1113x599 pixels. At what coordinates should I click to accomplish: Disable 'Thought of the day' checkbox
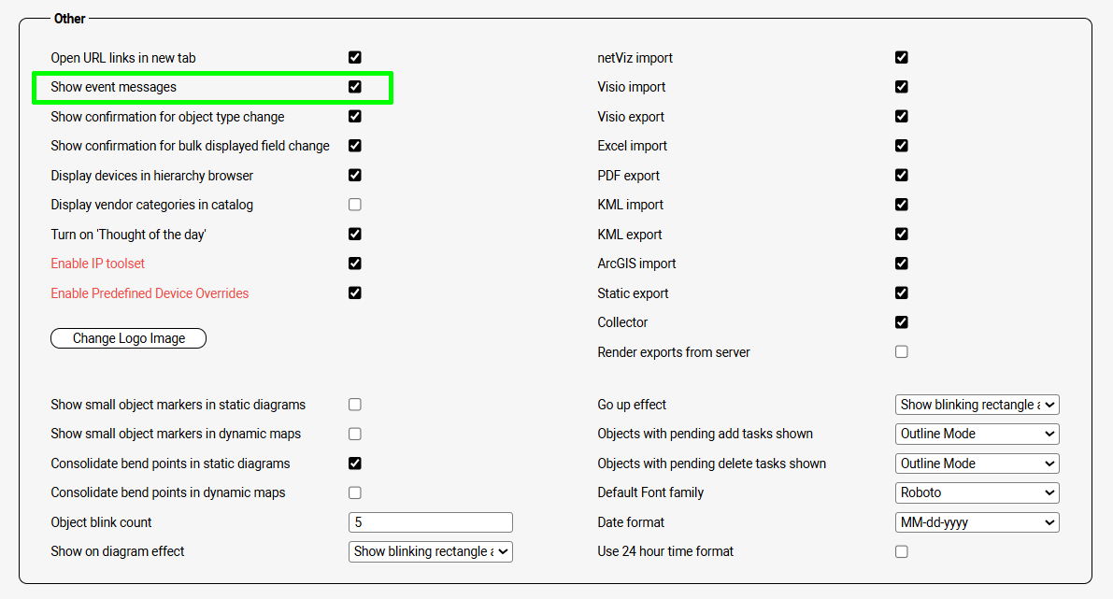click(x=355, y=234)
